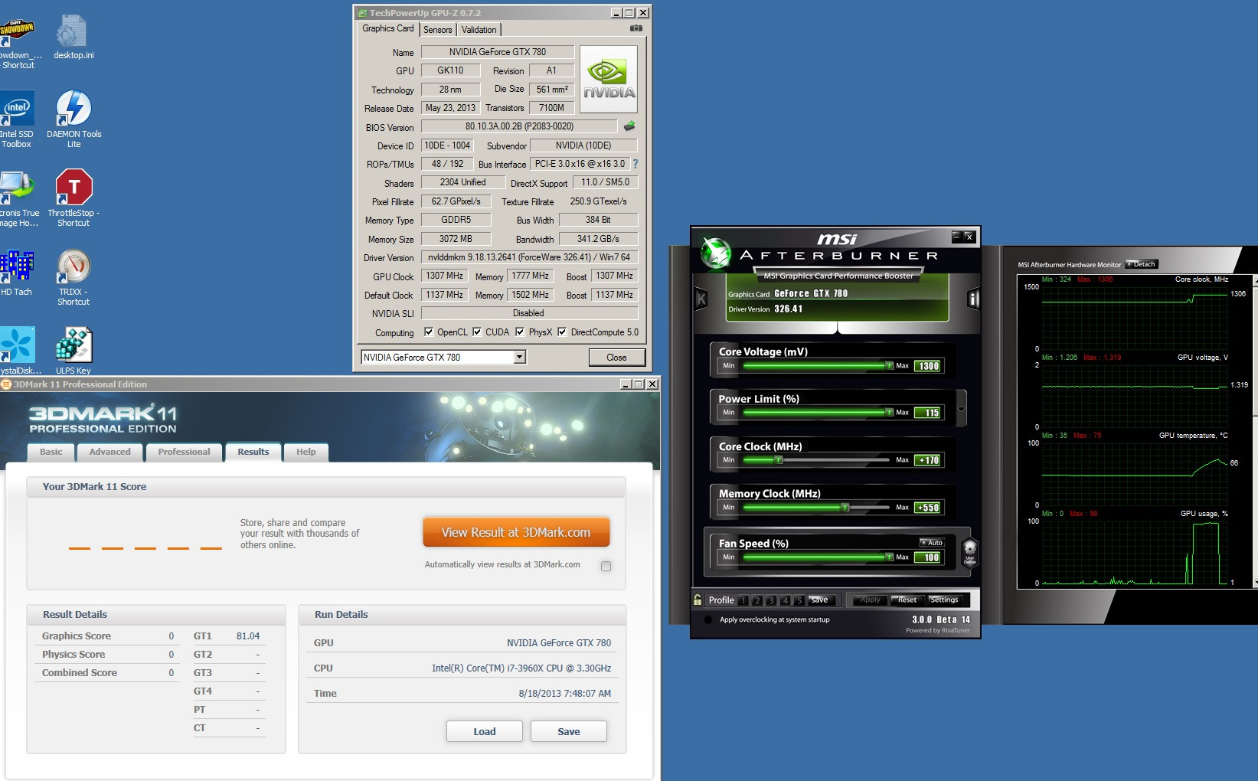Click the GPU-Z screenshot camera icon
This screenshot has width=1258, height=781.
tap(636, 28)
